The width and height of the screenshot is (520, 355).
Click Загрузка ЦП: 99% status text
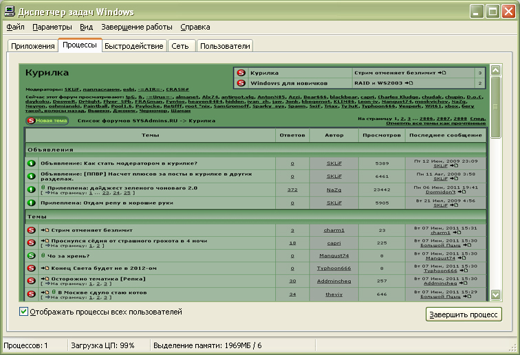point(102,345)
